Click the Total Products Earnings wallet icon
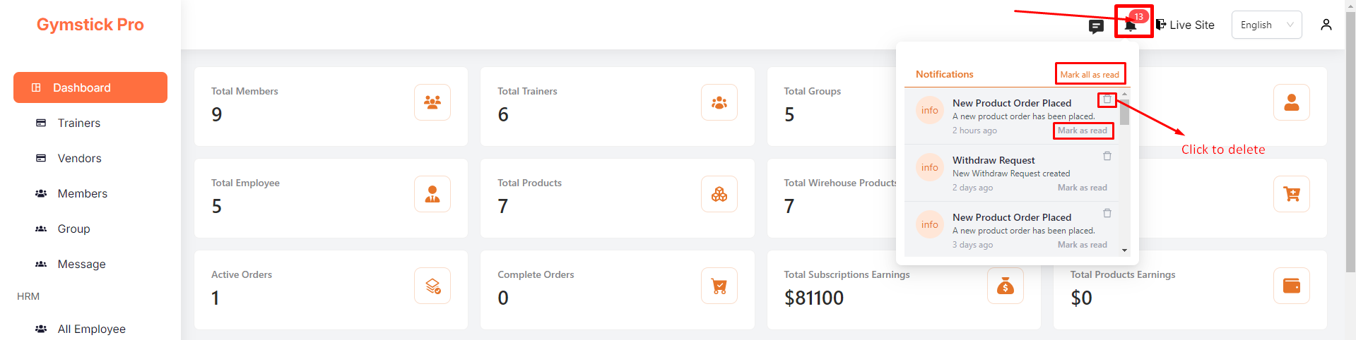1356x340 pixels. click(x=1291, y=286)
